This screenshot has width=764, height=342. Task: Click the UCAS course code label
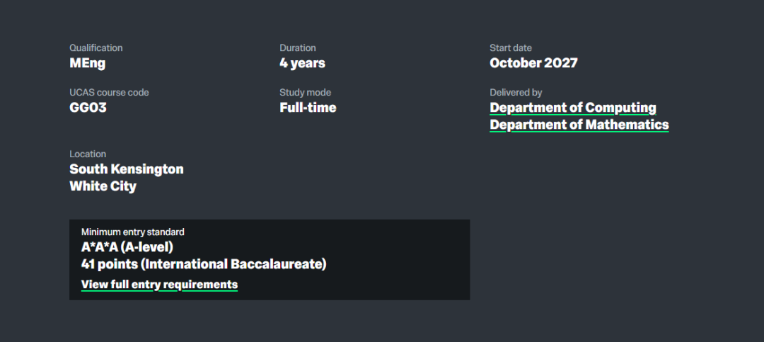(109, 93)
